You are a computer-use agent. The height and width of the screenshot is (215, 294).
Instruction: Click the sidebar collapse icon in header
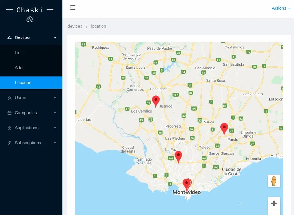point(73,8)
